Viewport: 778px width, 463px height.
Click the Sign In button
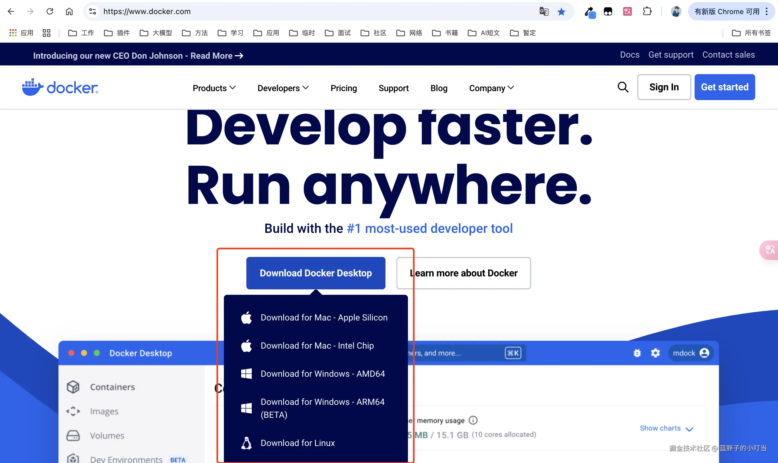click(664, 87)
